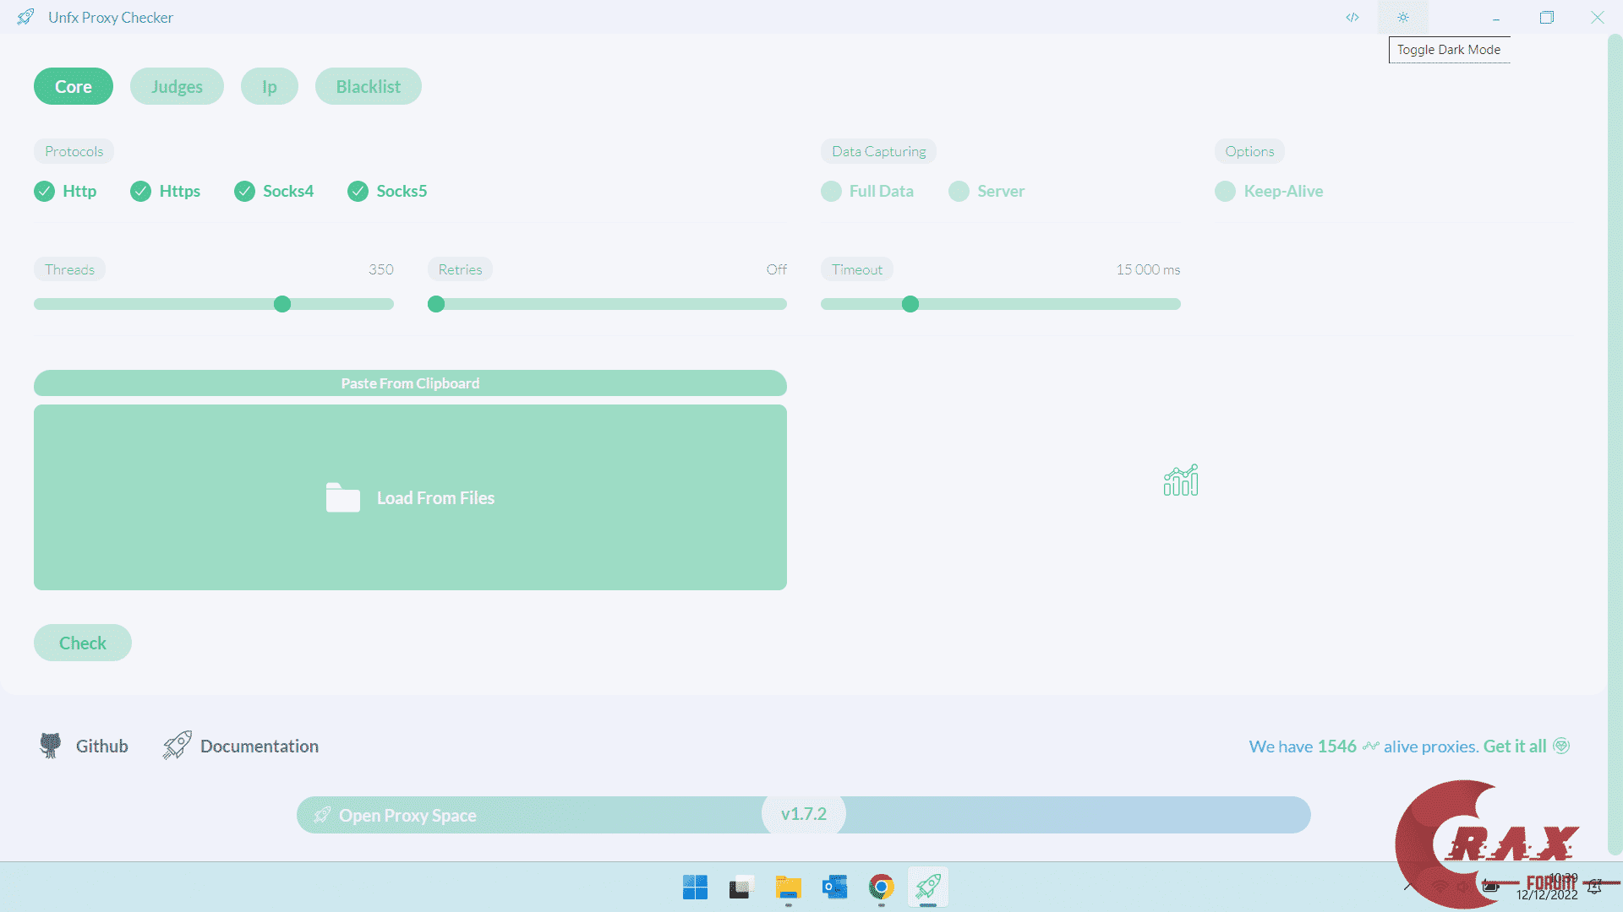Disable the Socks5 protocol
Viewport: 1623px width, 912px height.
[x=358, y=192]
